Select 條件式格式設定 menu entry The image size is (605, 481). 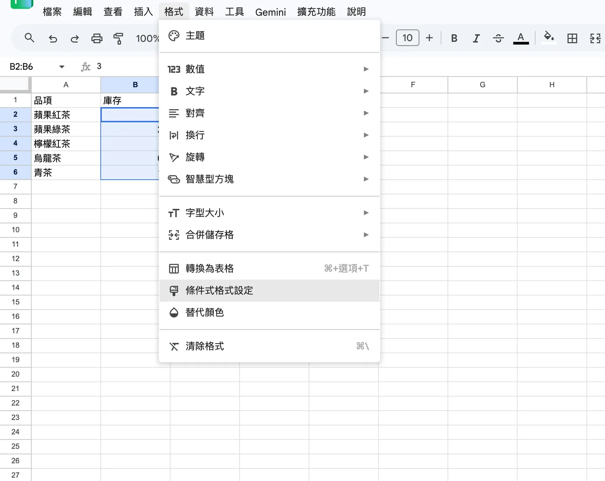(269, 291)
